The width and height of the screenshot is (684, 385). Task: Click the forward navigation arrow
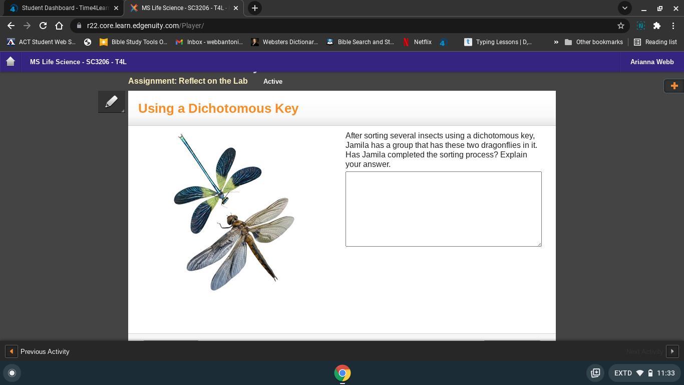pos(27,26)
